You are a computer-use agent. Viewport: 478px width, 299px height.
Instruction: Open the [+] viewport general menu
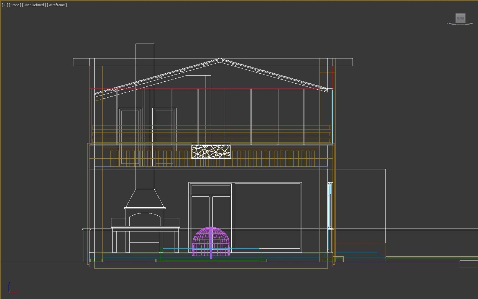coord(5,5)
